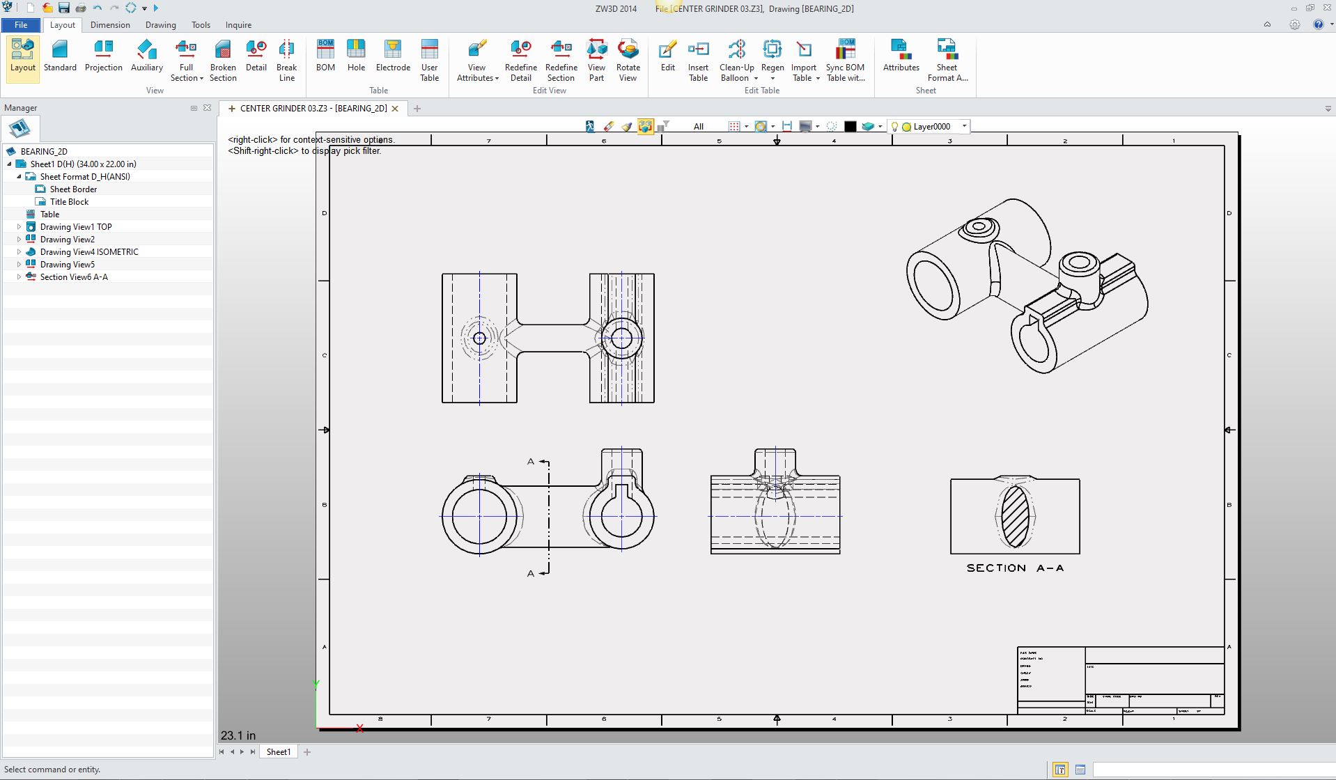This screenshot has width=1336, height=780.
Task: Switch to the right status bar panel view
Action: click(1080, 770)
